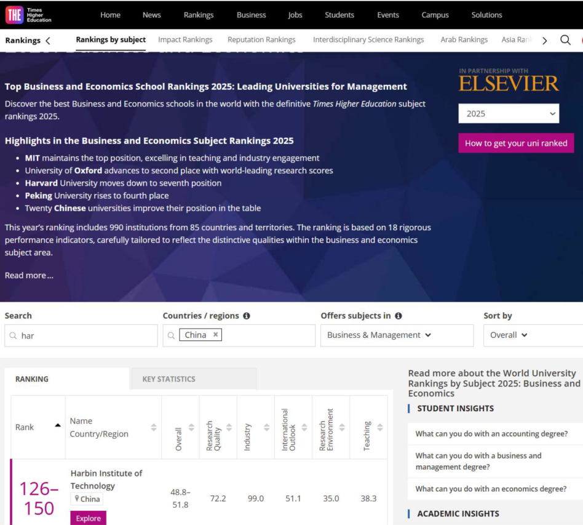
Task: Open the Sort by Overall dropdown
Action: click(509, 335)
